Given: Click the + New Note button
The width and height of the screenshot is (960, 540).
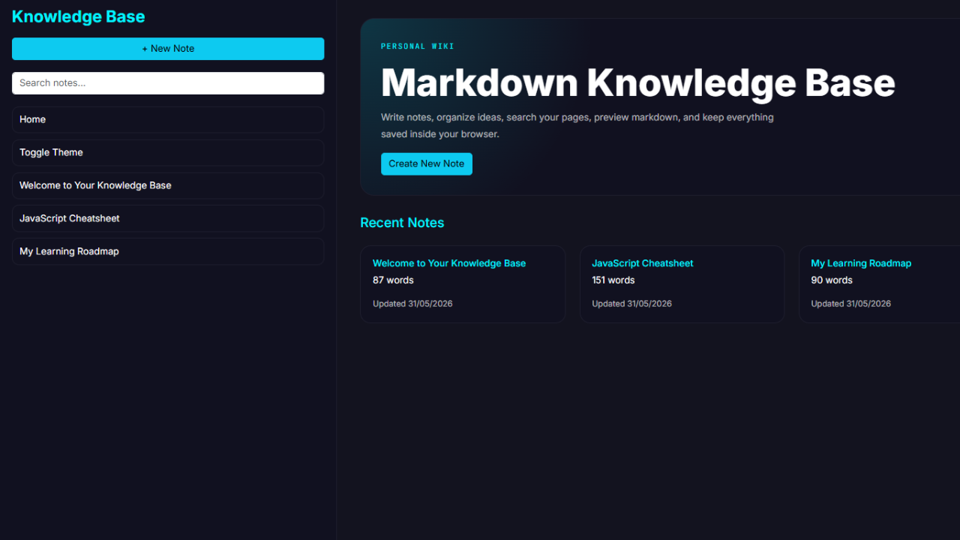Looking at the screenshot, I should coord(168,49).
